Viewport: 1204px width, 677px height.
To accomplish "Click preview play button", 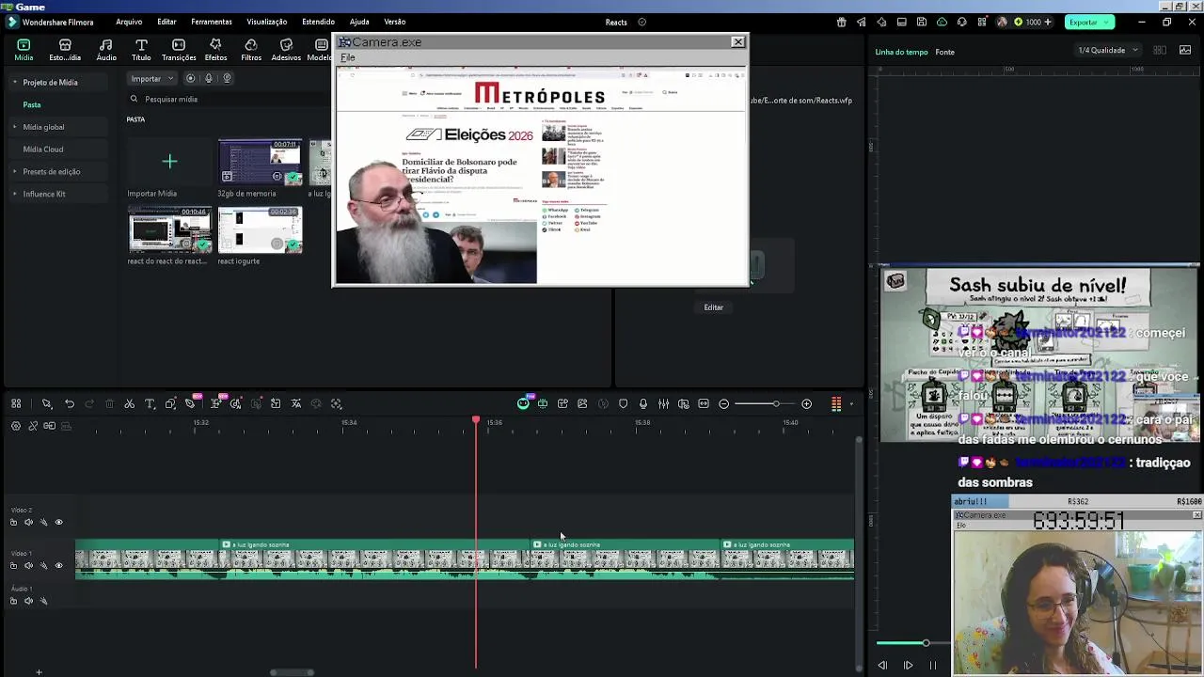I will point(908,665).
